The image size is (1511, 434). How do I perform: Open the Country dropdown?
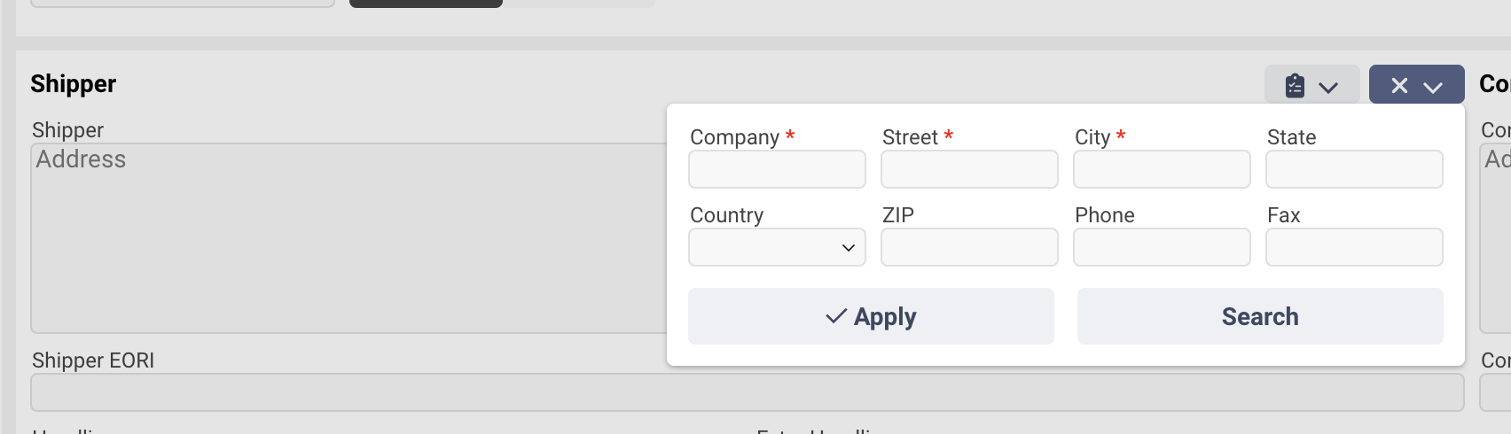point(777,248)
